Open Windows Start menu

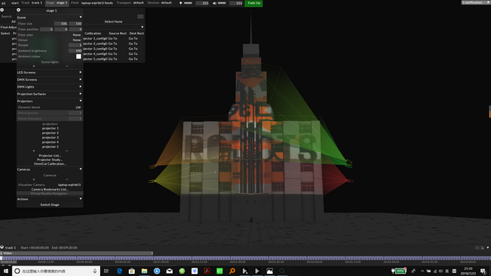coord(5,271)
